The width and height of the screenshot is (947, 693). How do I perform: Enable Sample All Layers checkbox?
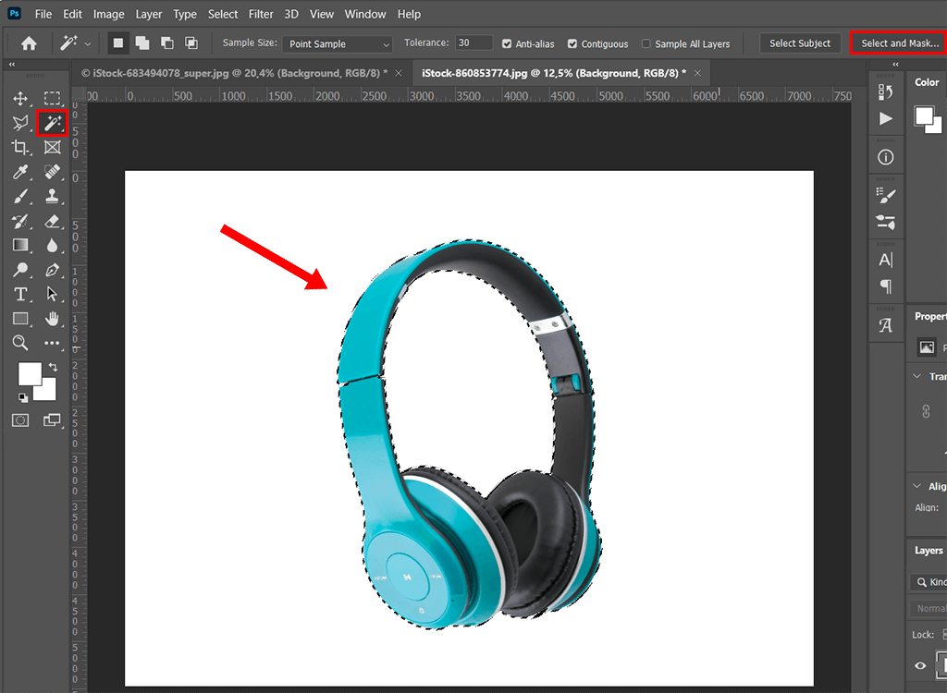tap(646, 43)
